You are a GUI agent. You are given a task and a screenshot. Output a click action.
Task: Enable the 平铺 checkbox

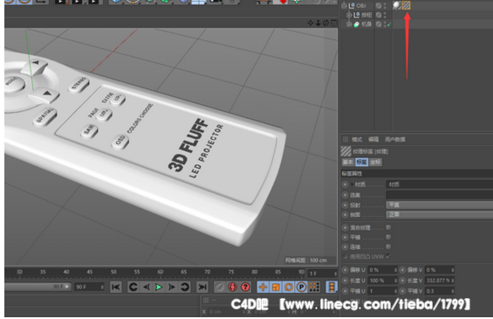pyautogui.click(x=388, y=237)
